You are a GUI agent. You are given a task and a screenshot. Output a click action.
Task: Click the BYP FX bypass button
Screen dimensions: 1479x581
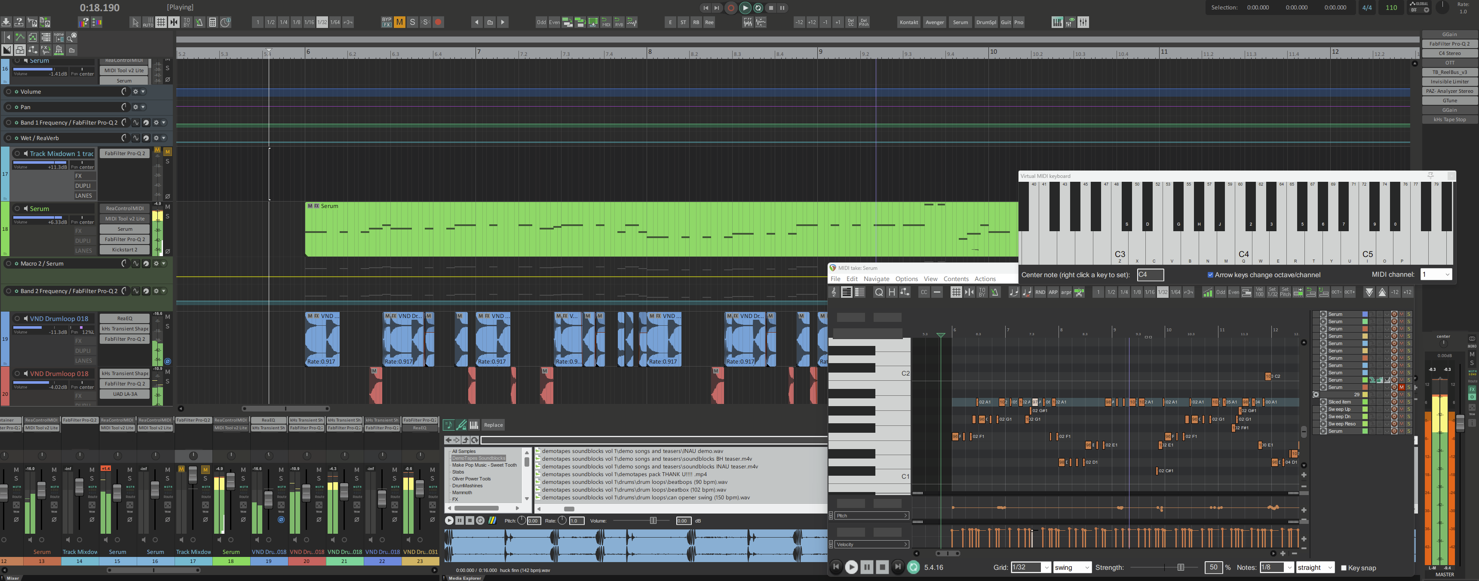pyautogui.click(x=387, y=22)
